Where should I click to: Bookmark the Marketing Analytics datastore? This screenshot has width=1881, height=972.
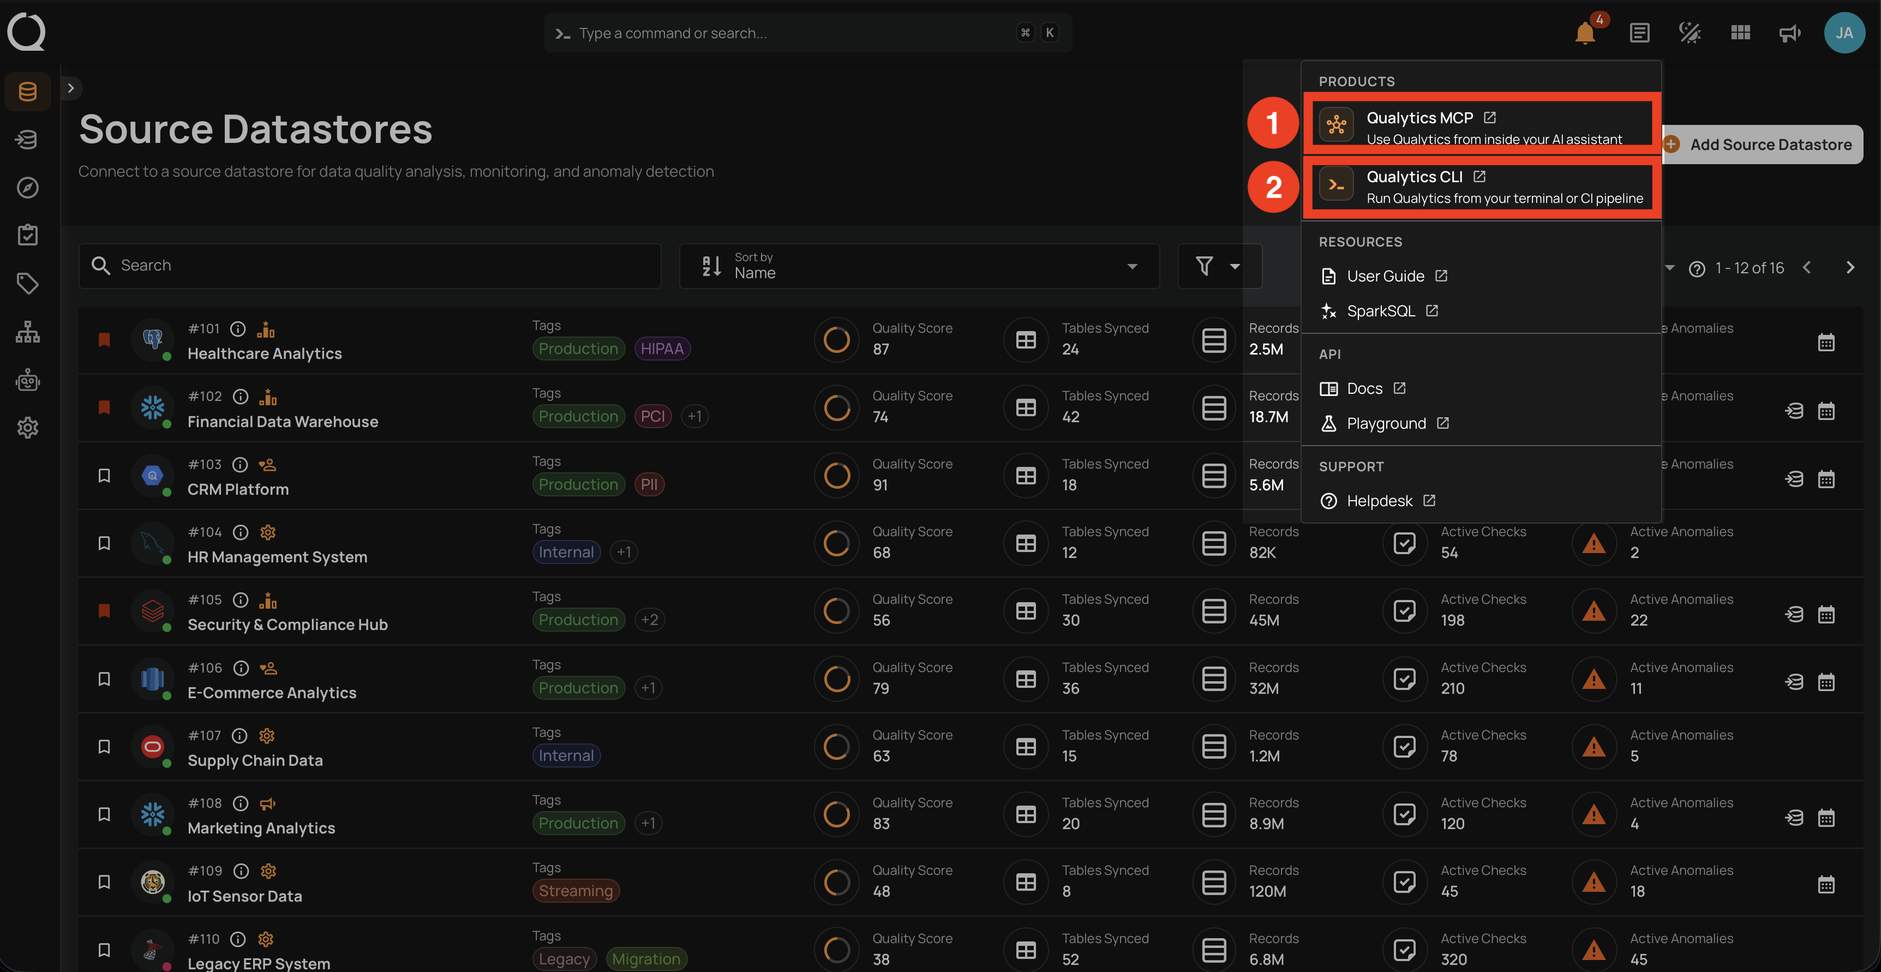(104, 814)
